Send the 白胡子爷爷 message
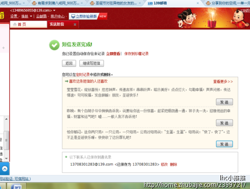250x189 pixels. 224,123
